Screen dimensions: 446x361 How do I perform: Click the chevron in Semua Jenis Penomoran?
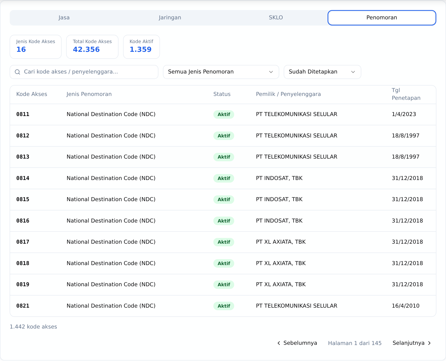point(271,72)
